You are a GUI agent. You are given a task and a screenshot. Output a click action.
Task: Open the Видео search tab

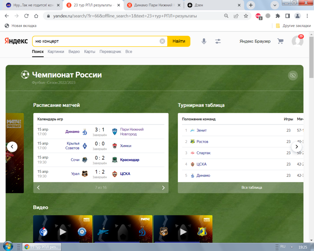point(74,52)
